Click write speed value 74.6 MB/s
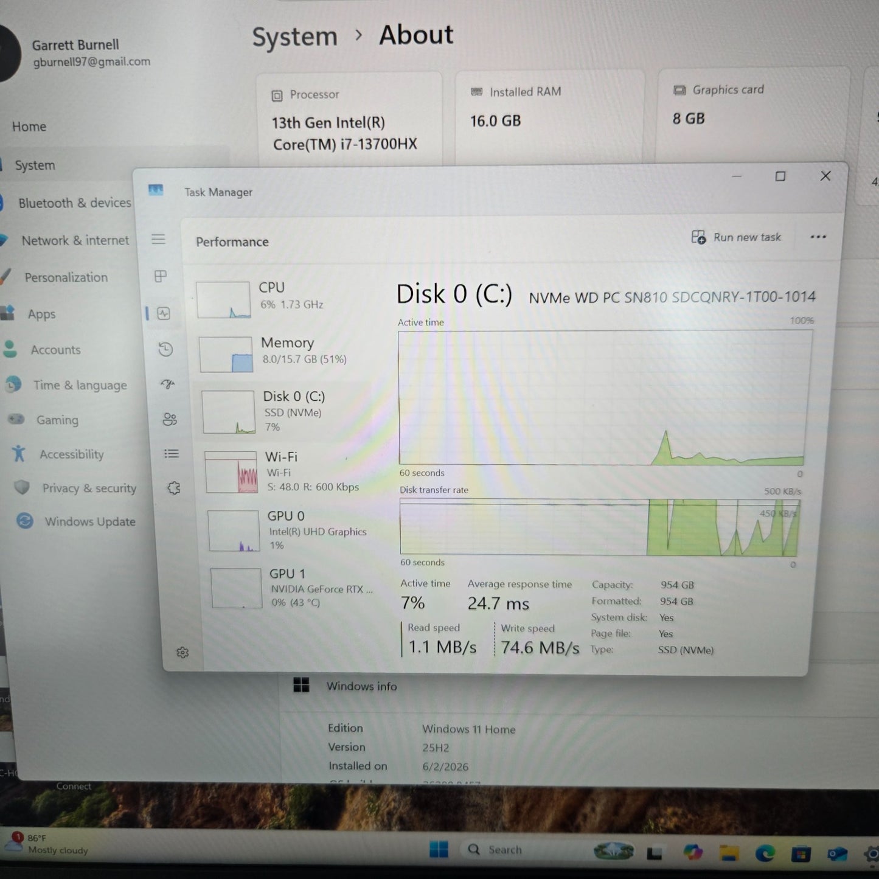The image size is (879, 879). point(540,648)
